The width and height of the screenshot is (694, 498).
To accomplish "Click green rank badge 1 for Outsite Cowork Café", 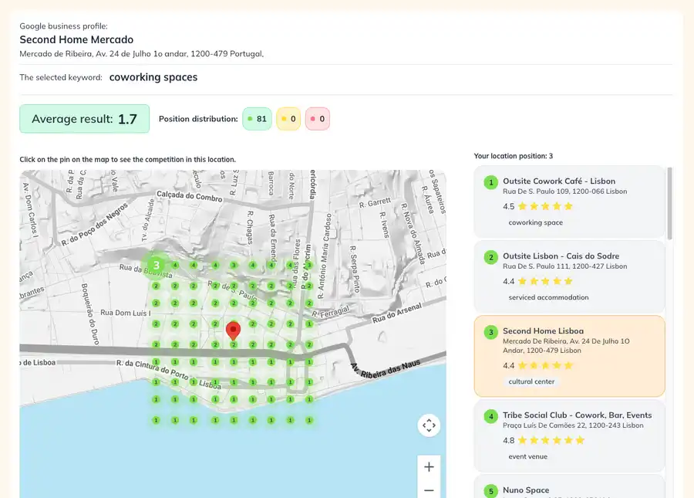I will [490, 182].
